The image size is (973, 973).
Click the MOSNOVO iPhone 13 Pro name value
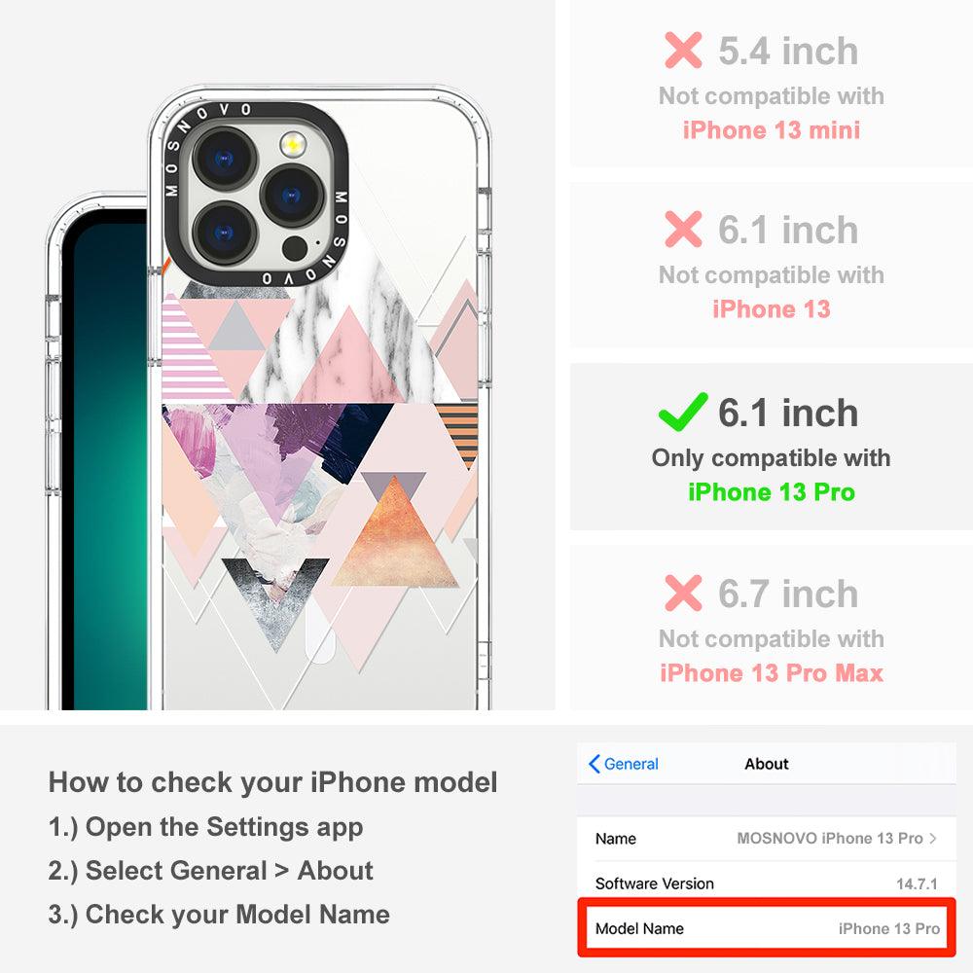(x=830, y=839)
